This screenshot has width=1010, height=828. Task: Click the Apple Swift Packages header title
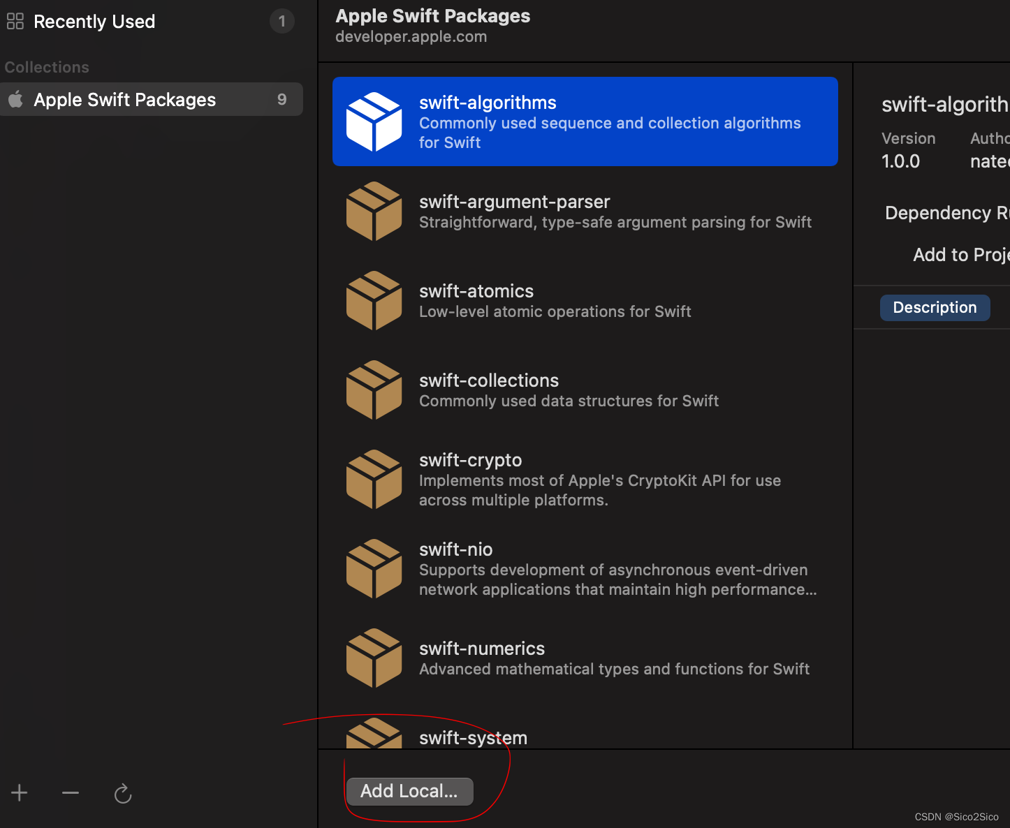(433, 16)
